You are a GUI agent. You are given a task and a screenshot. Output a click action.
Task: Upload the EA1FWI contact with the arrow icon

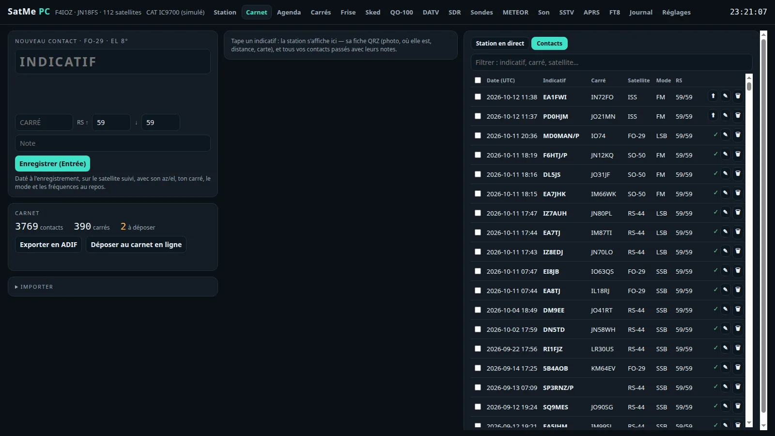pos(713,96)
